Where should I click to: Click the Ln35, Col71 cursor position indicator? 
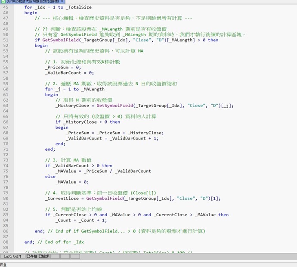pos(12,256)
